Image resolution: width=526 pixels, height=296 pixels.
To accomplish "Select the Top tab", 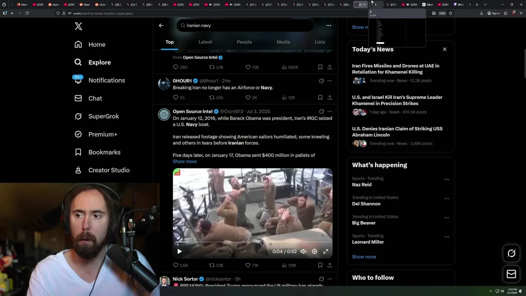I will click(169, 42).
